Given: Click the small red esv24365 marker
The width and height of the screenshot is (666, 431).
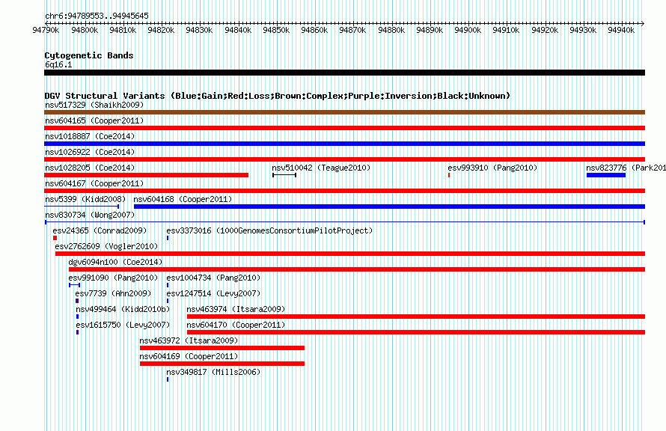Looking at the screenshot, I should click(x=55, y=238).
